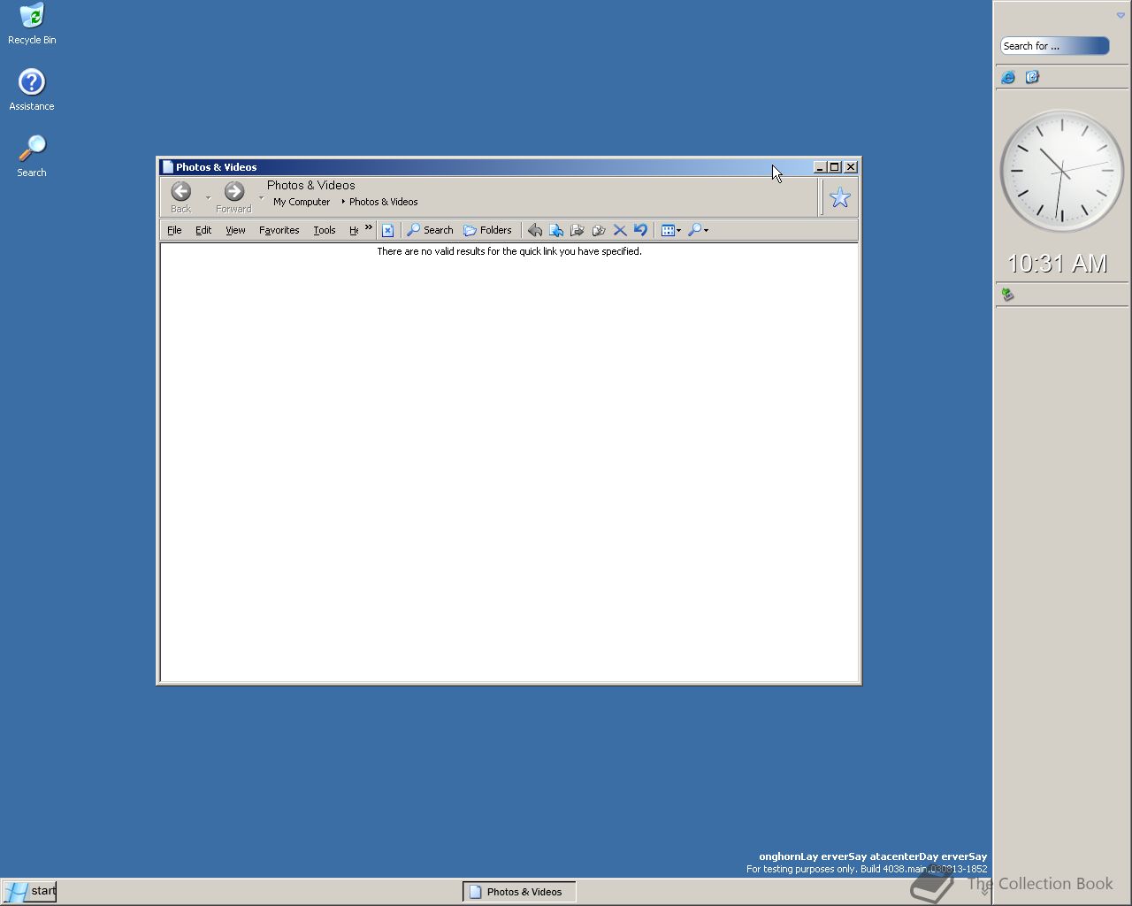Click My Computer in the breadcrumb
The image size is (1132, 906).
click(302, 202)
